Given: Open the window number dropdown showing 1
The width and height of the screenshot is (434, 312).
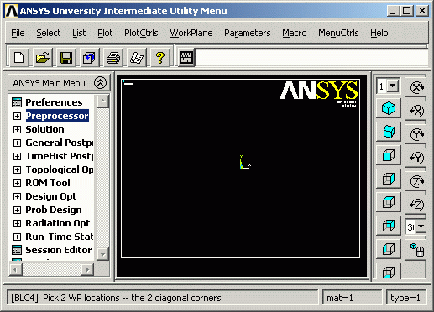Looking at the screenshot, I should pyautogui.click(x=393, y=86).
